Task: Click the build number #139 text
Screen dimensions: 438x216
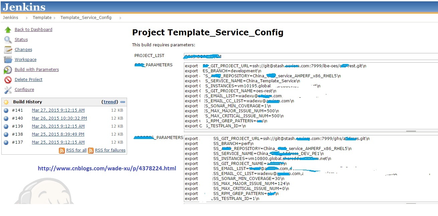Action: tap(17, 126)
